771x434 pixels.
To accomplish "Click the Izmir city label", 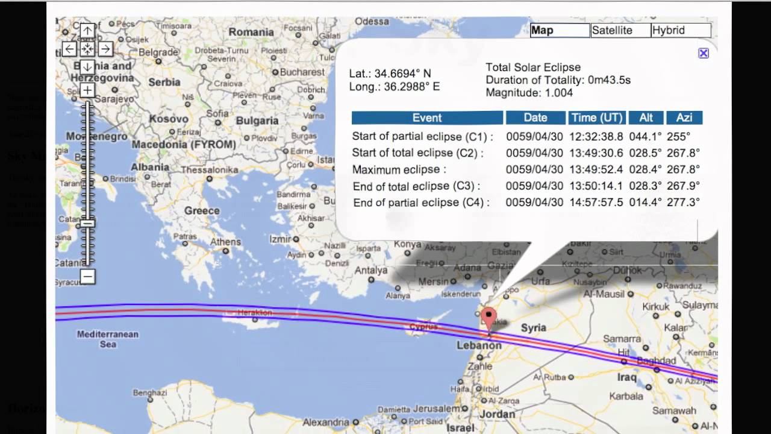I will [280, 239].
